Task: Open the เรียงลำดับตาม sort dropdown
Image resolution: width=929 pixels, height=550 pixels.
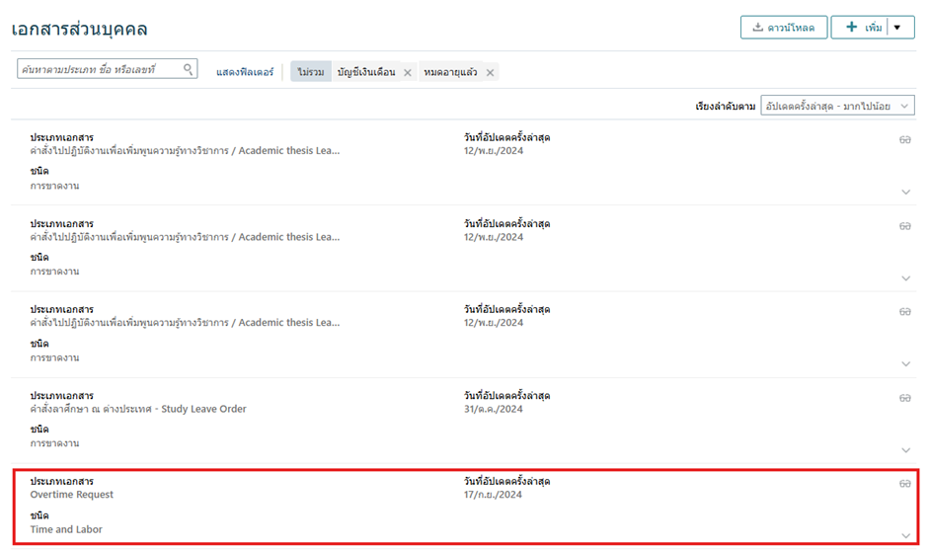Action: pos(837,106)
